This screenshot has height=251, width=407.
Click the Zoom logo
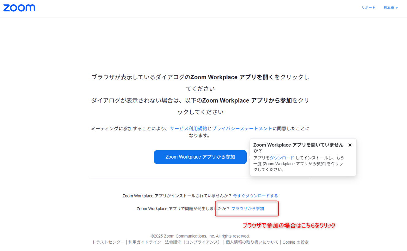click(19, 8)
